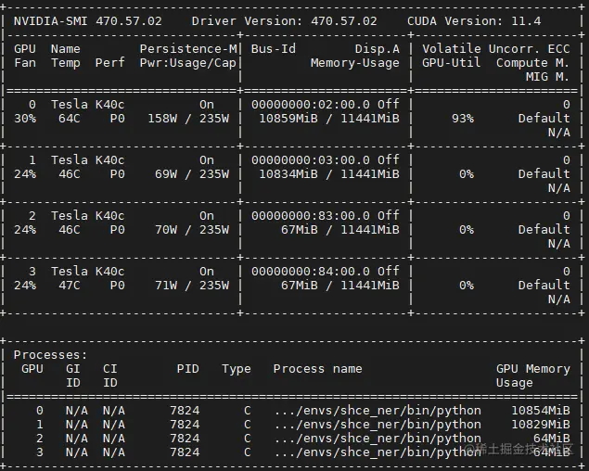The width and height of the screenshot is (589, 471).
Task: Click the GPU-Util column header
Action: (451, 63)
